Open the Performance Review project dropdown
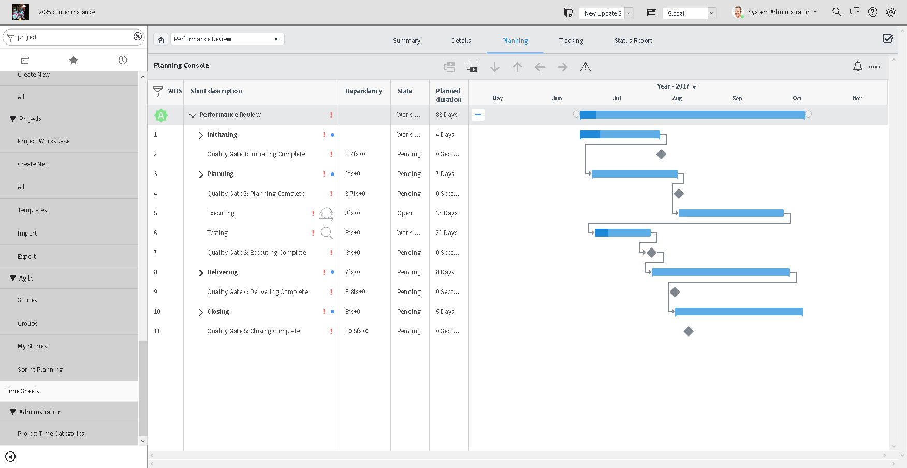907x468 pixels. point(276,38)
